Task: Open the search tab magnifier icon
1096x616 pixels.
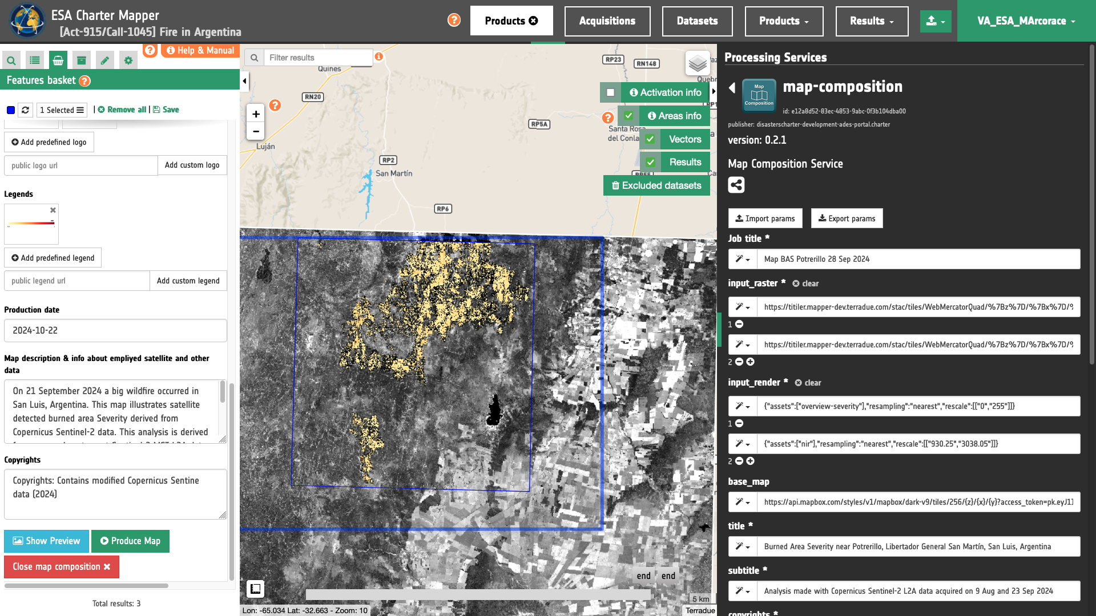Action: [x=11, y=60]
